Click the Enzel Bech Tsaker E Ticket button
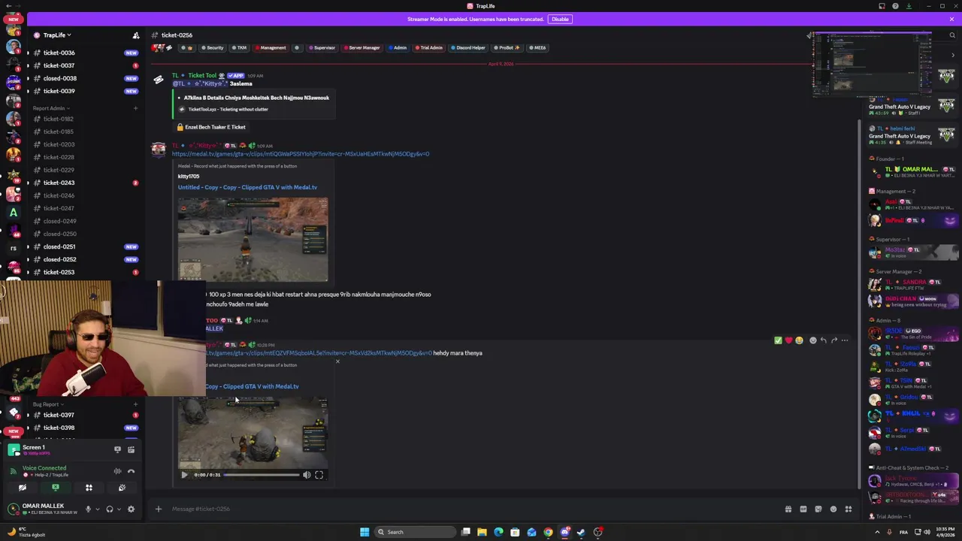 tap(211, 127)
